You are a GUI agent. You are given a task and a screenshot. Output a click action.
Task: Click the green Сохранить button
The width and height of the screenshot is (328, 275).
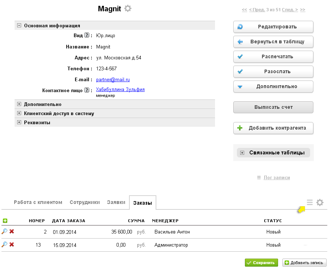pyautogui.click(x=261, y=263)
